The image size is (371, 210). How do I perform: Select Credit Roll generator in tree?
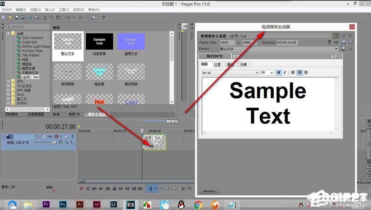(30, 42)
